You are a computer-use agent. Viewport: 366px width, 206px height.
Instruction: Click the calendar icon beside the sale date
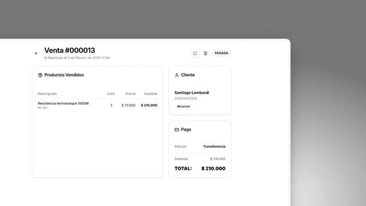pyautogui.click(x=46, y=58)
